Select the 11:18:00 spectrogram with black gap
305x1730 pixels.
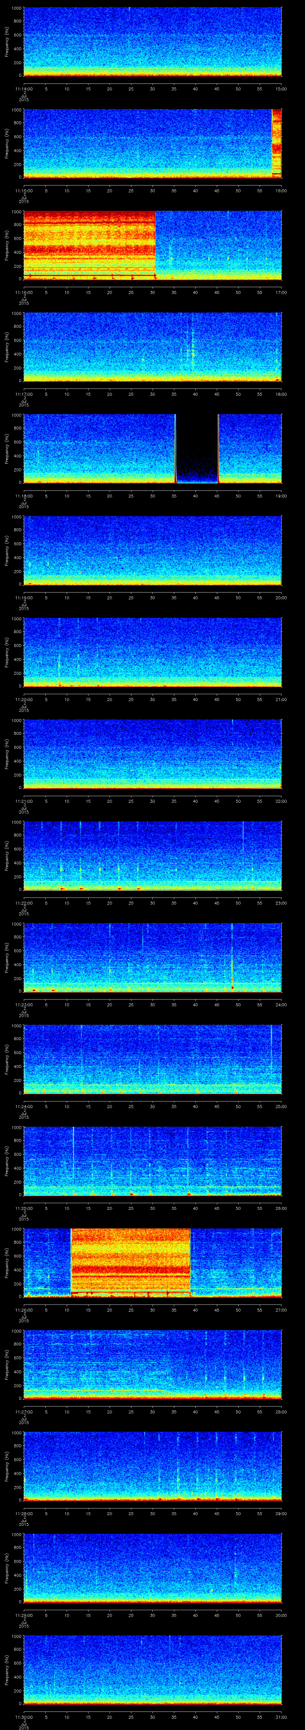(152, 449)
